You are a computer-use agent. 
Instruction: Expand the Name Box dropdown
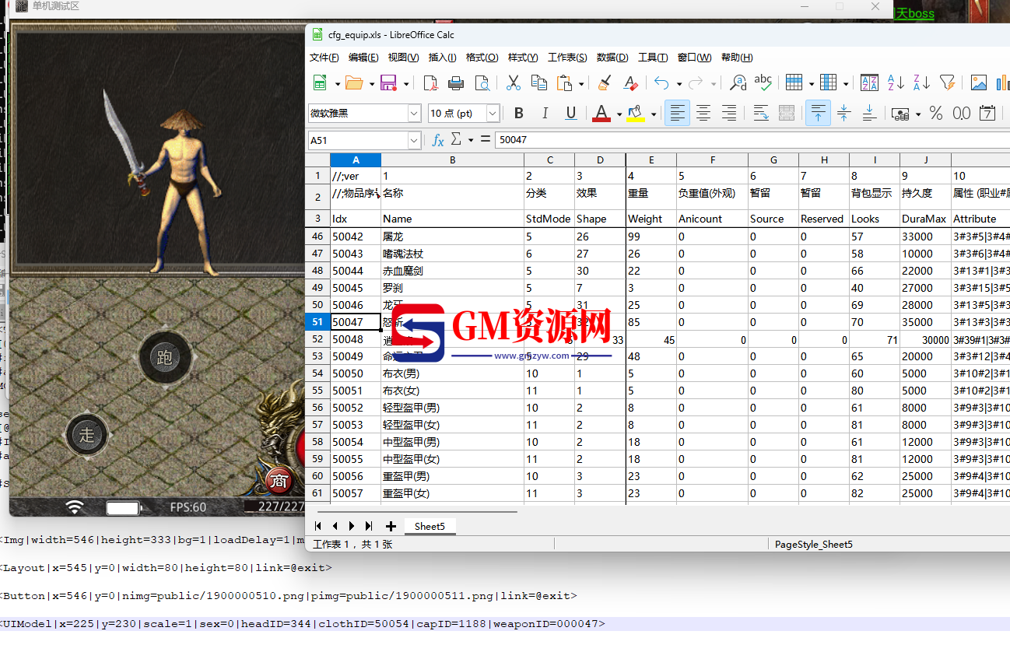[415, 140]
